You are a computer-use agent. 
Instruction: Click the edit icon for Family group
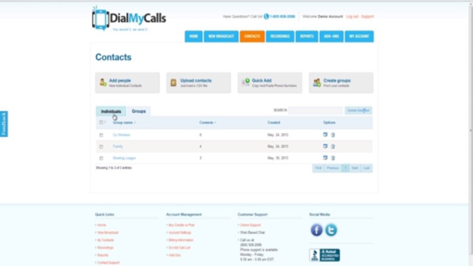325,146
